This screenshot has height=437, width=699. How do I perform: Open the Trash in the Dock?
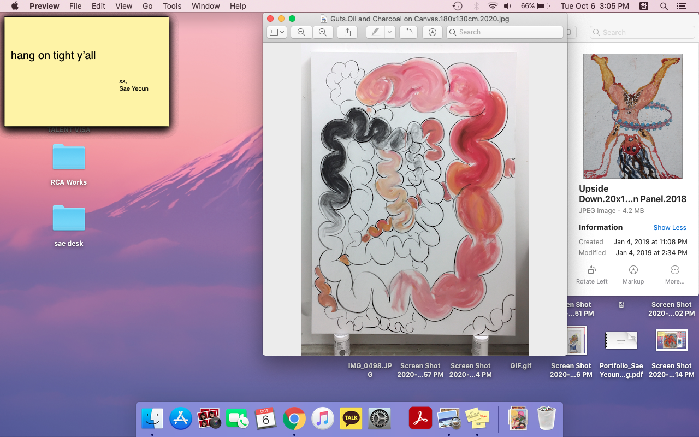[546, 419]
